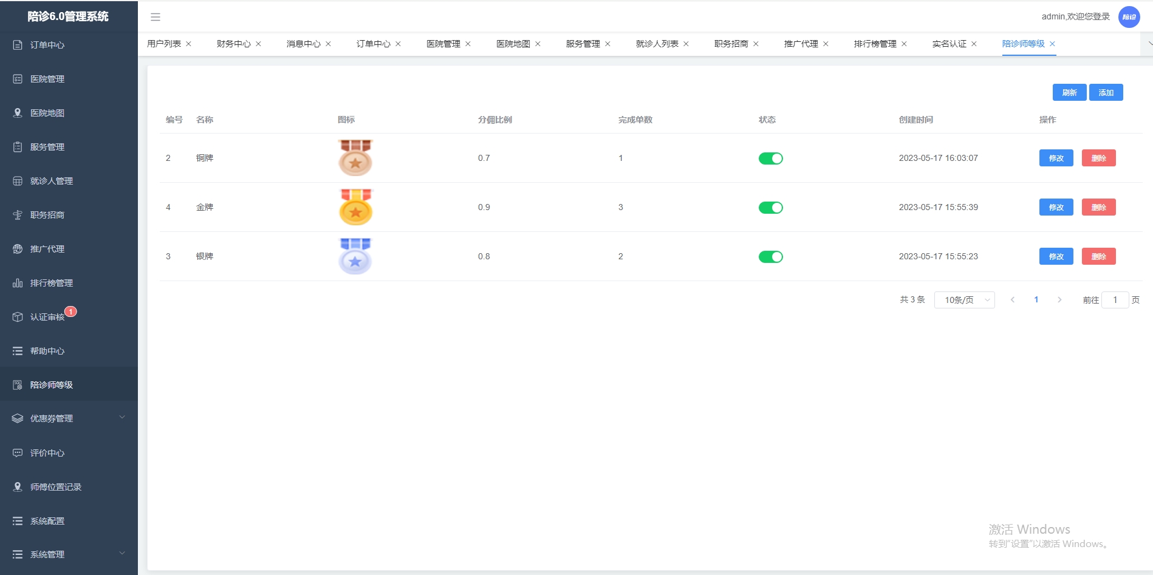Open 评价中心 in the sidebar
The width and height of the screenshot is (1153, 575).
pyautogui.click(x=69, y=453)
